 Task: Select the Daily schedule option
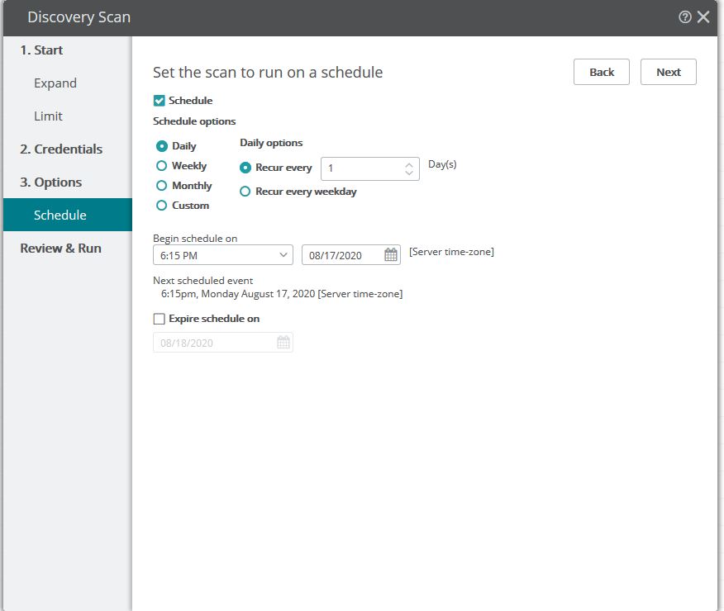coord(162,146)
